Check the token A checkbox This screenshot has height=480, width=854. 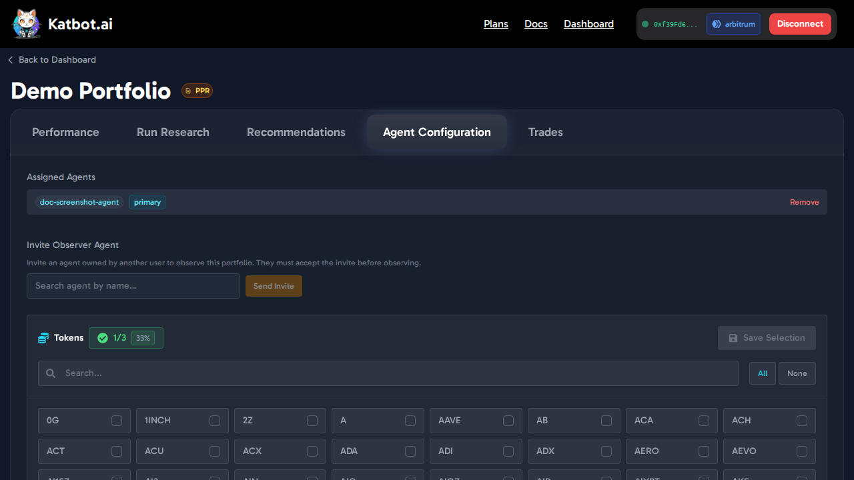pyautogui.click(x=410, y=421)
